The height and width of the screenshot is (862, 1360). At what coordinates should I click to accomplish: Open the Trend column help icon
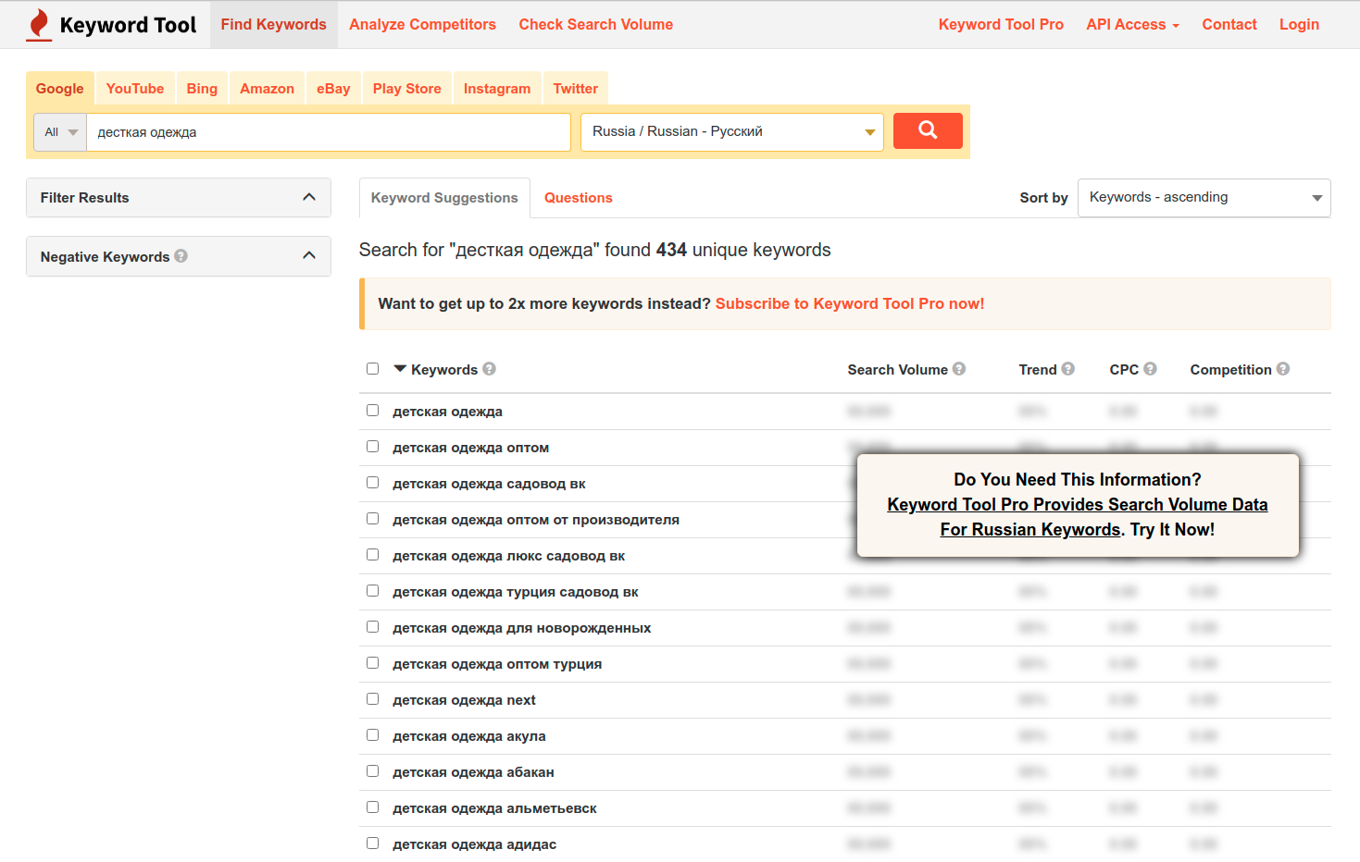pos(1068,369)
